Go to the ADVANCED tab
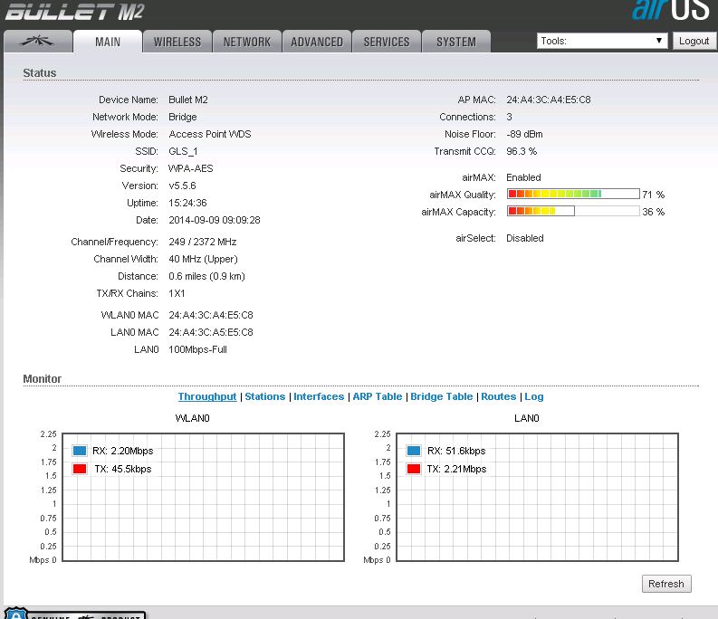Image resolution: width=718 pixels, height=619 pixels. tap(317, 42)
